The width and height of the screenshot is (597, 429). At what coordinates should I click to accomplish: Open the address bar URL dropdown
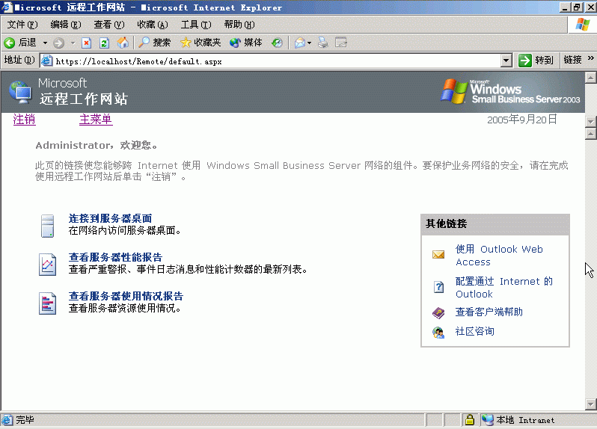[x=506, y=61]
